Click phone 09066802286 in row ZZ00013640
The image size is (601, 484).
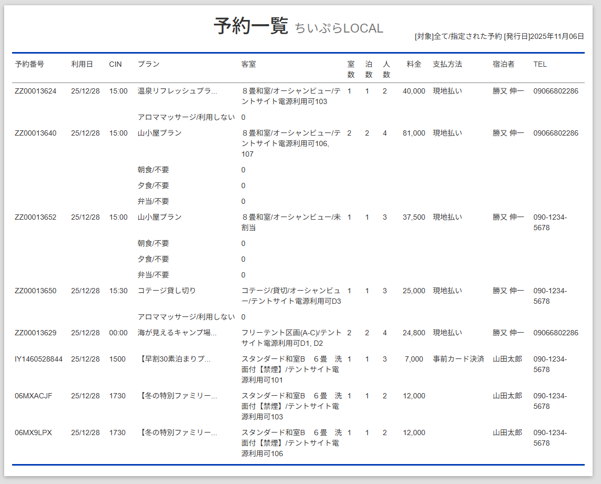click(556, 133)
